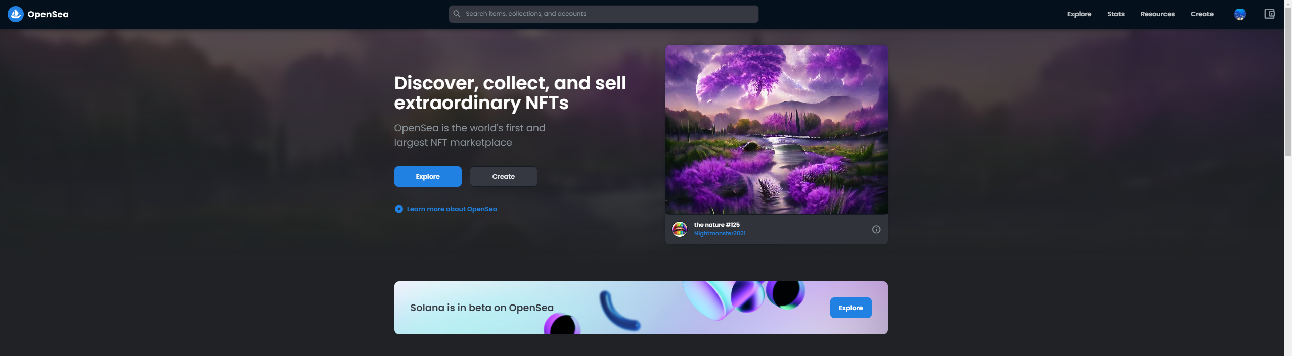
Task: Click Explore on the Solana banner
Action: 850,308
